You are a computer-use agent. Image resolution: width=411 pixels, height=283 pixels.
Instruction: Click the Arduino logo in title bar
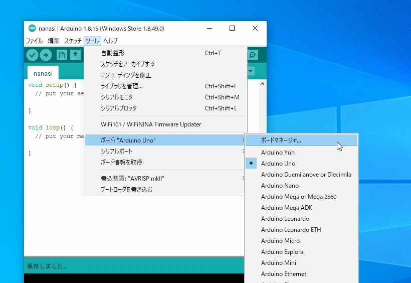coord(32,29)
